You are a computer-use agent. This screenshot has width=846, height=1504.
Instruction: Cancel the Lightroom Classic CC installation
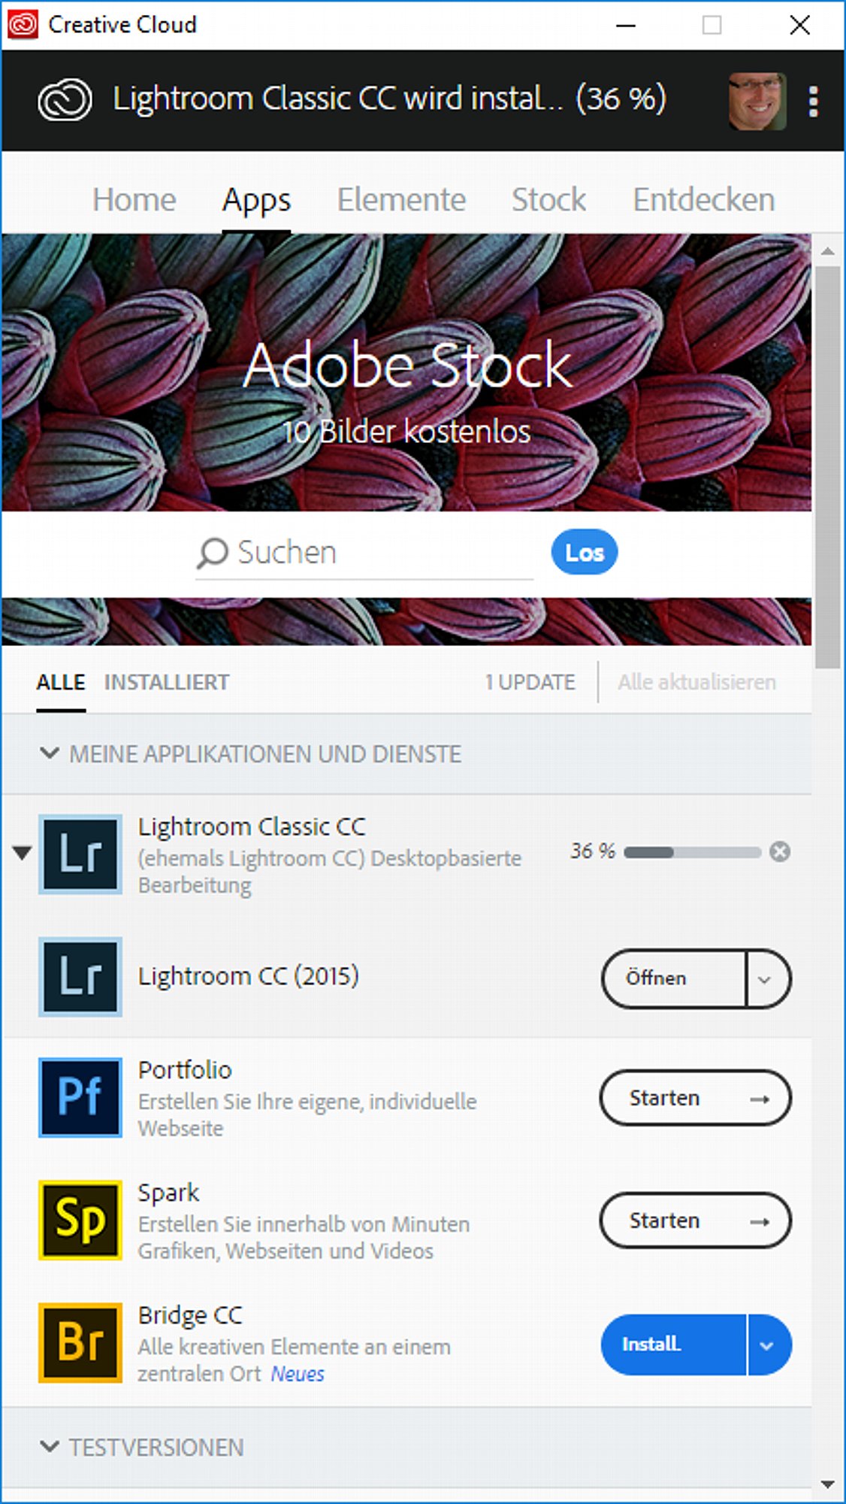(x=780, y=851)
